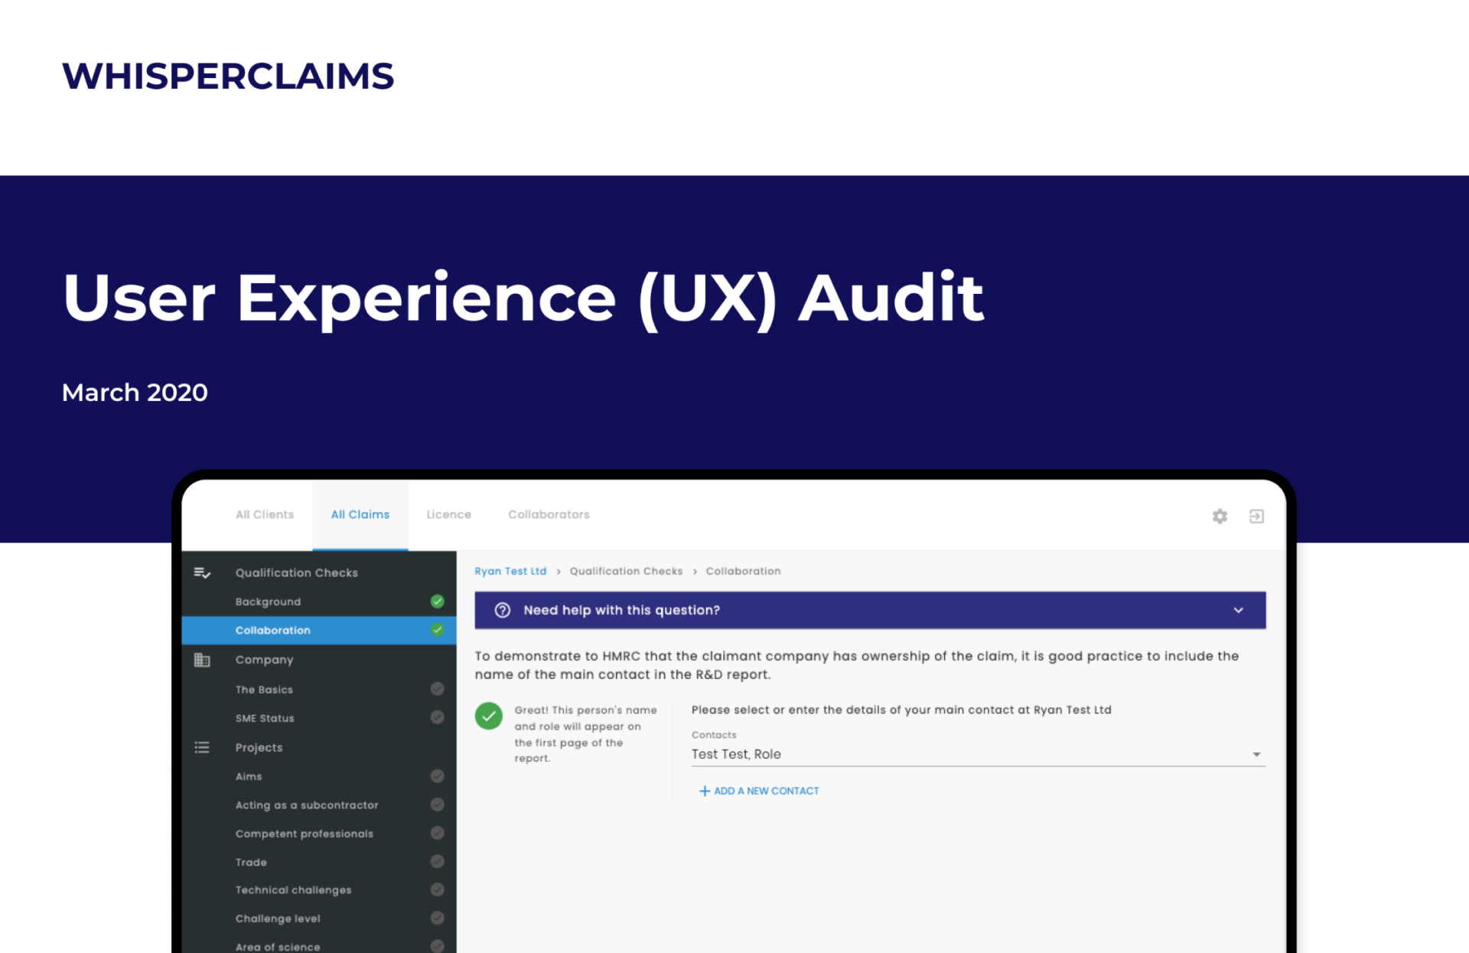
Task: Click ADD A NEW CONTACT button
Action: [766, 791]
